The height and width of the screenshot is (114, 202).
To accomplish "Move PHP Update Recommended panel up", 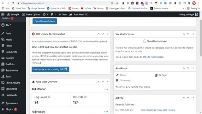I will (98, 34).
